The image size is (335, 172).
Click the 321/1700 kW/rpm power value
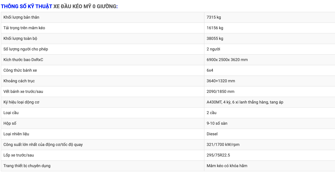[223, 145]
